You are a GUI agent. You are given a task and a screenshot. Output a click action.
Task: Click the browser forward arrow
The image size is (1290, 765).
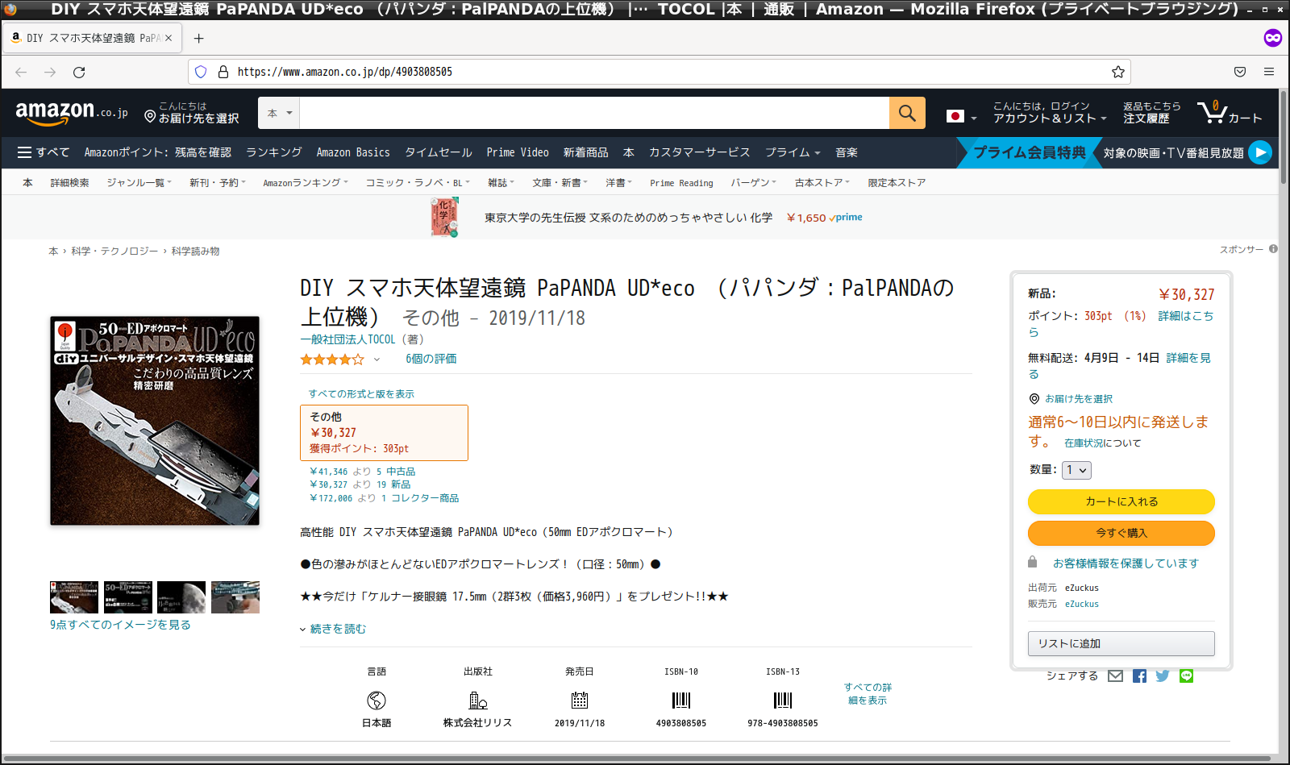click(x=50, y=72)
